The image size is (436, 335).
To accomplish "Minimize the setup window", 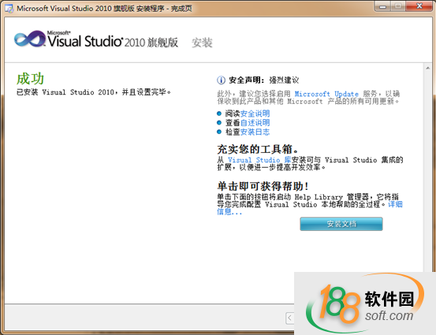I will pyautogui.click(x=383, y=6).
